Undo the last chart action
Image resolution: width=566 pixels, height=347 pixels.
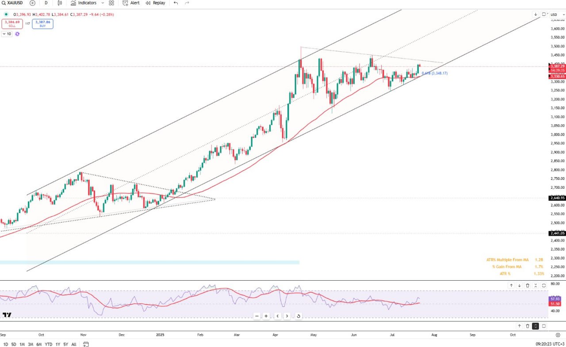[x=176, y=3]
